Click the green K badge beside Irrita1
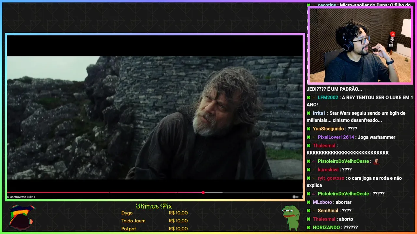 [x=309, y=113]
